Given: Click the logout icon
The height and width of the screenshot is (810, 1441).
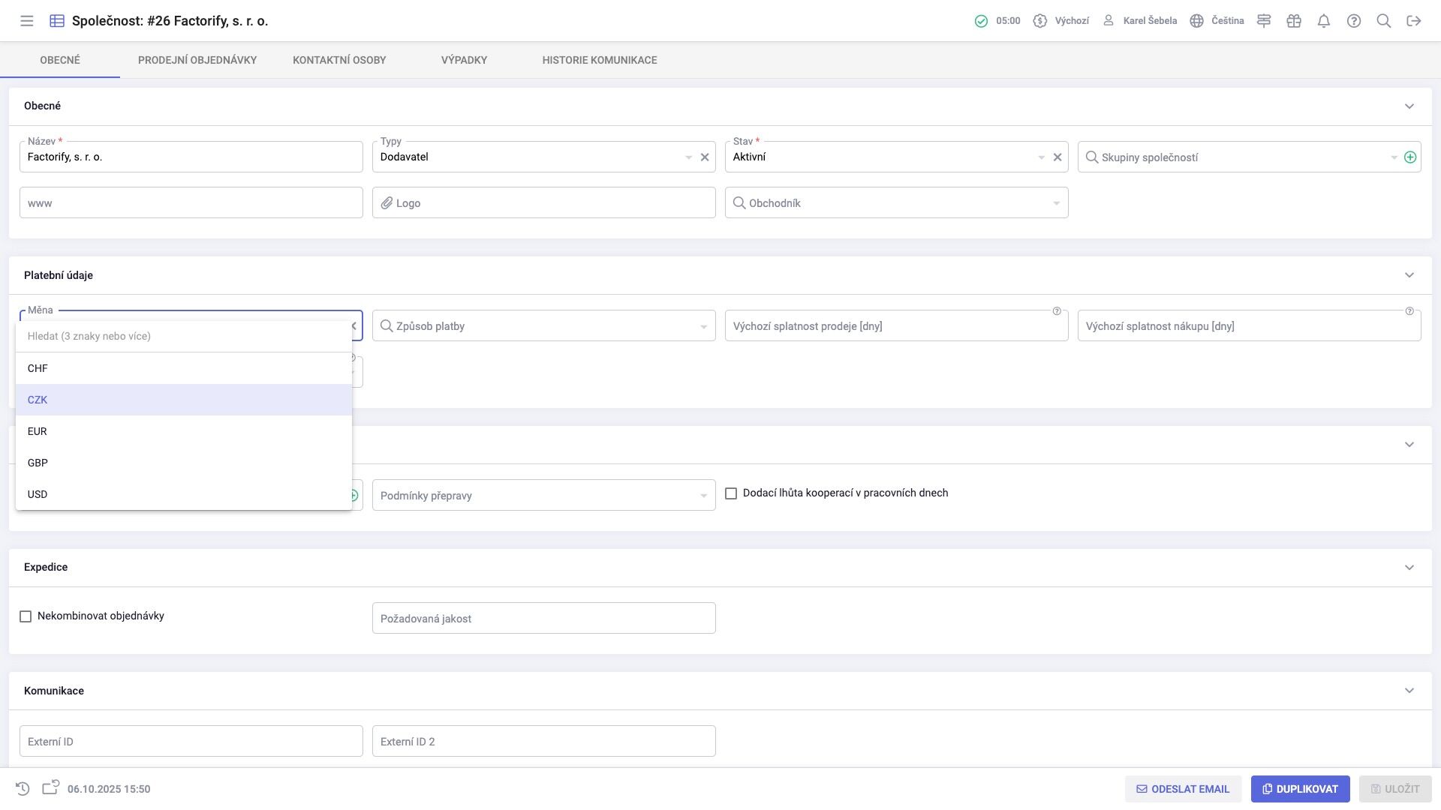Looking at the screenshot, I should (x=1414, y=21).
